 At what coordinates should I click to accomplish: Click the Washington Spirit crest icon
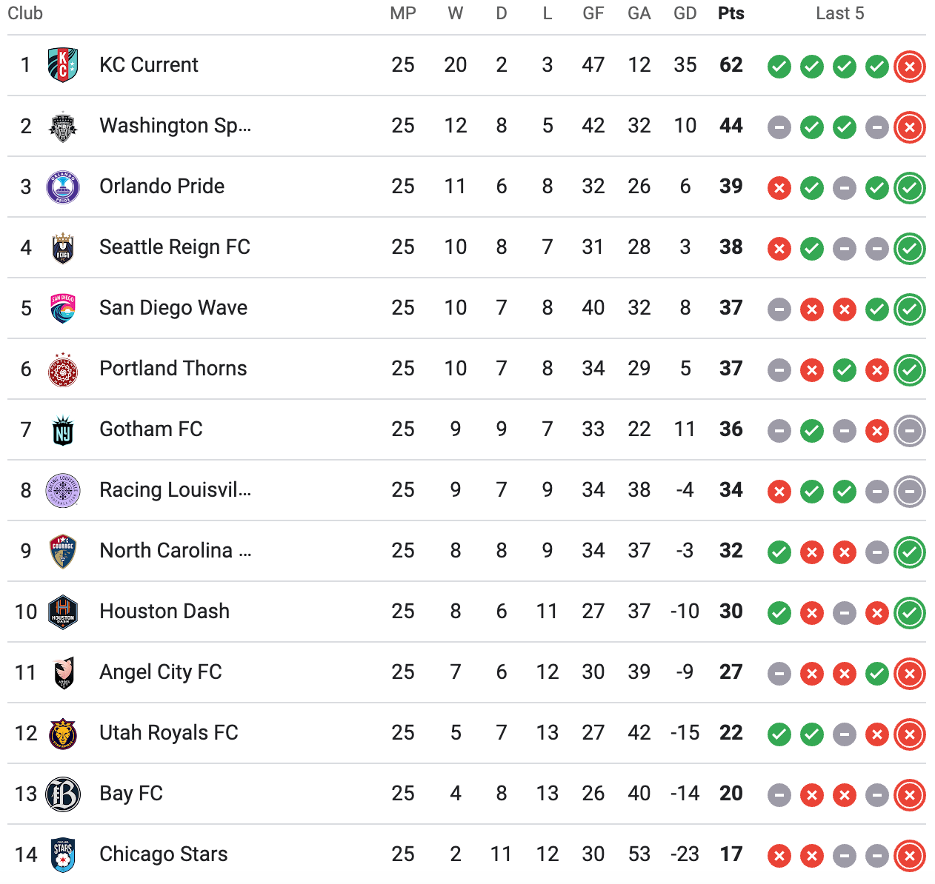(63, 126)
